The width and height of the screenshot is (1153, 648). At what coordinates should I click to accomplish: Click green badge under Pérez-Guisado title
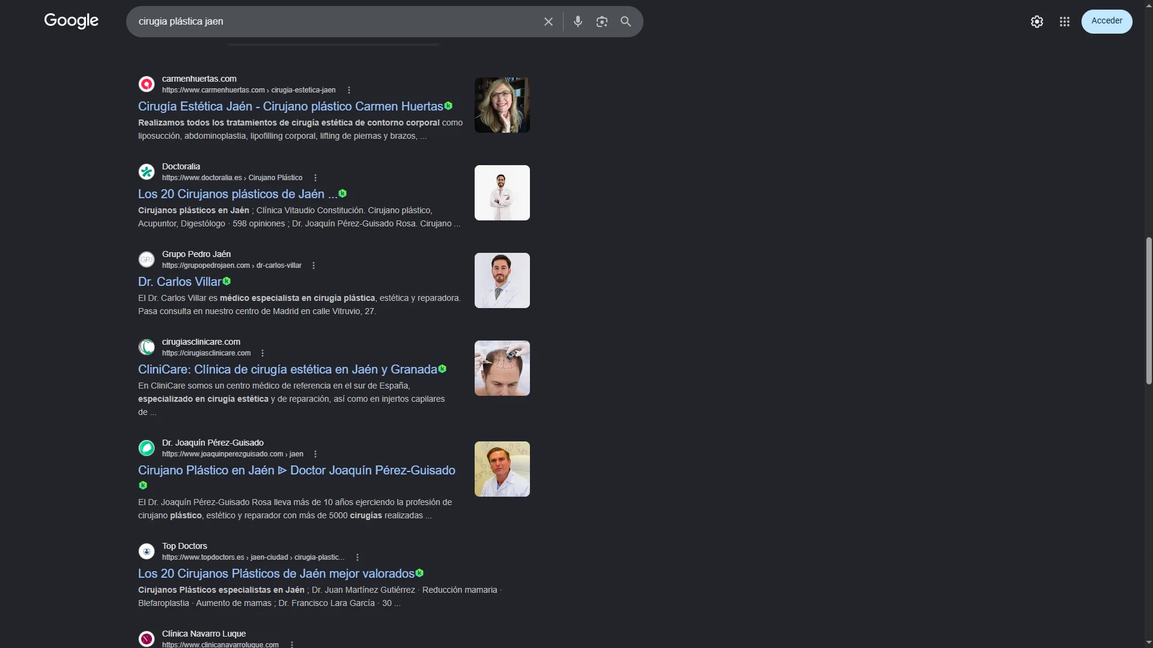pyautogui.click(x=143, y=485)
